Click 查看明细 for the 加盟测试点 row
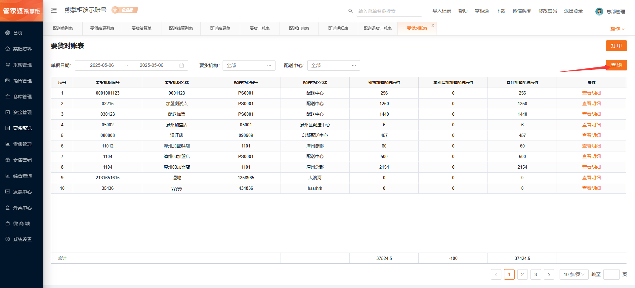The height and width of the screenshot is (288, 635). pyautogui.click(x=591, y=103)
